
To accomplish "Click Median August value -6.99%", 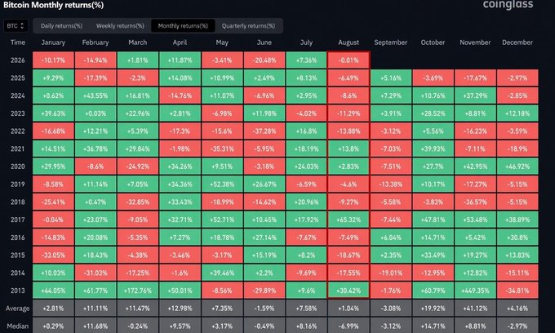I will coord(349,326).
